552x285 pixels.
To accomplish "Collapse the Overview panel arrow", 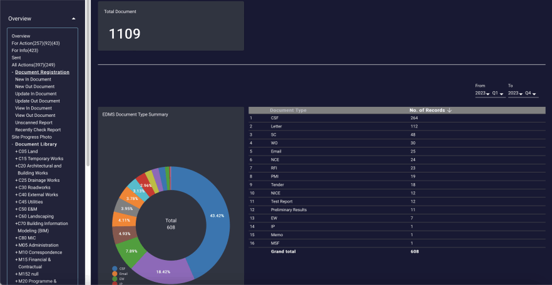I will (74, 19).
